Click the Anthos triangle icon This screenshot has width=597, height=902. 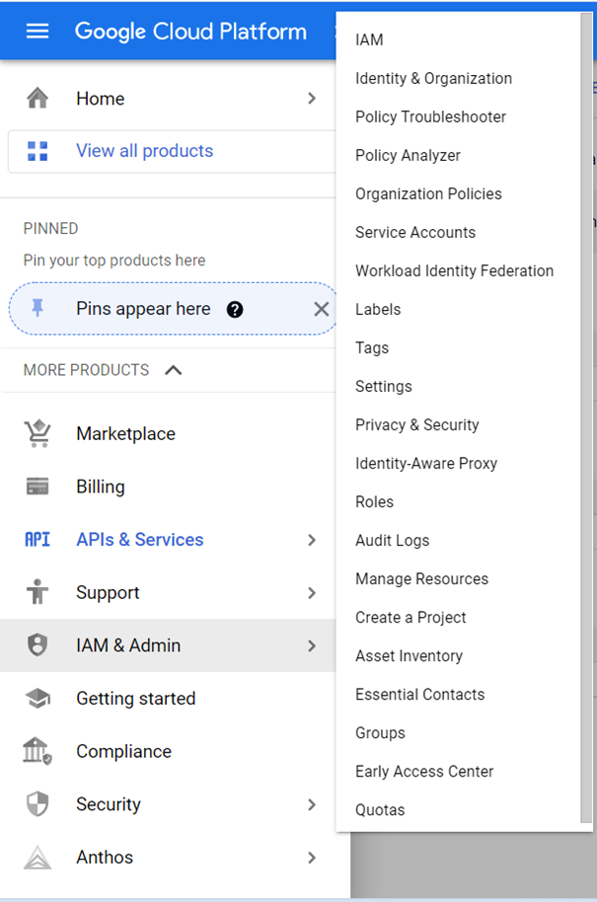click(x=37, y=858)
